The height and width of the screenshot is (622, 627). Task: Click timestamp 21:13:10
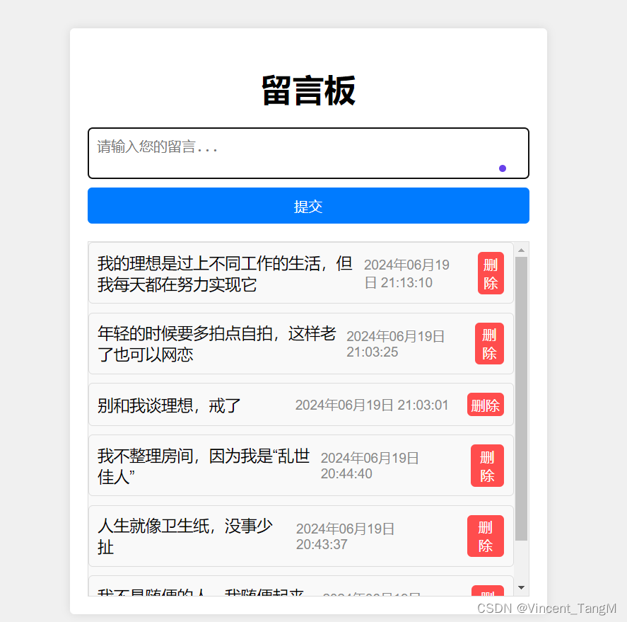pyautogui.click(x=406, y=282)
